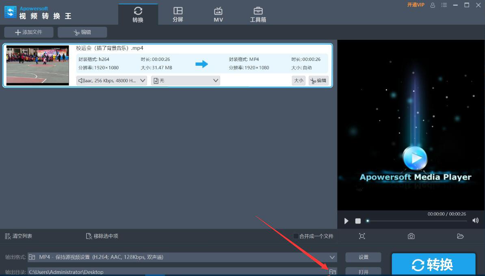Click the 打开 button
The image size is (485, 276).
tap(364, 272)
